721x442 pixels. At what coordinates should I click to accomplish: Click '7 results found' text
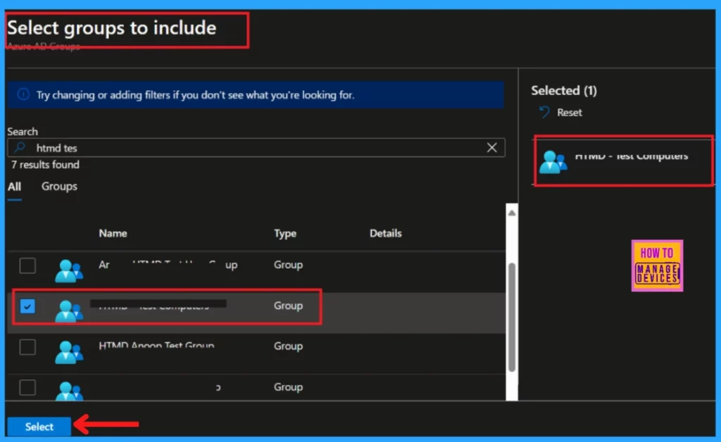[45, 165]
